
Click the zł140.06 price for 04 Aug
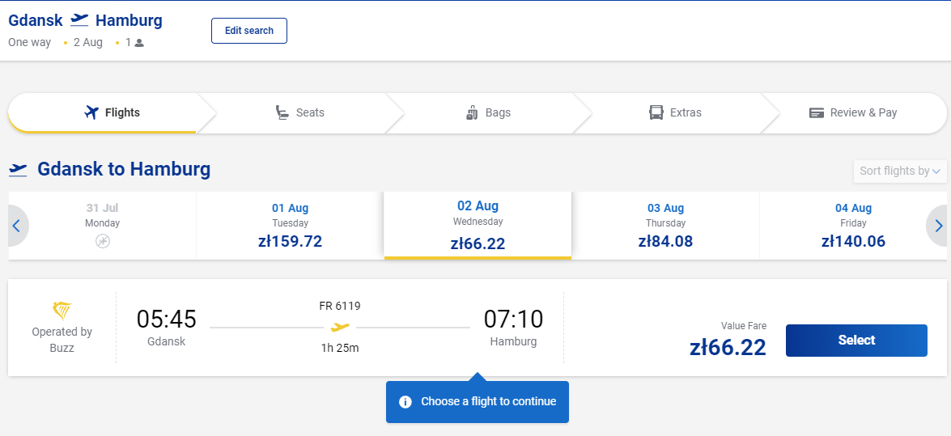click(x=853, y=241)
